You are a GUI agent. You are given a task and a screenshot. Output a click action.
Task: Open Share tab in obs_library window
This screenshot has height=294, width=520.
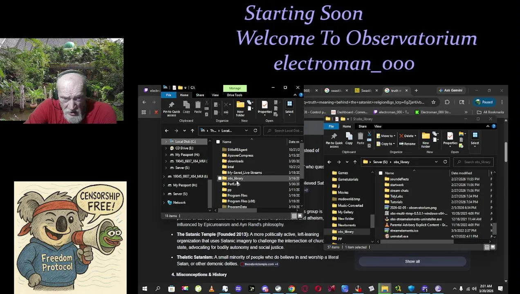pyautogui.click(x=363, y=127)
